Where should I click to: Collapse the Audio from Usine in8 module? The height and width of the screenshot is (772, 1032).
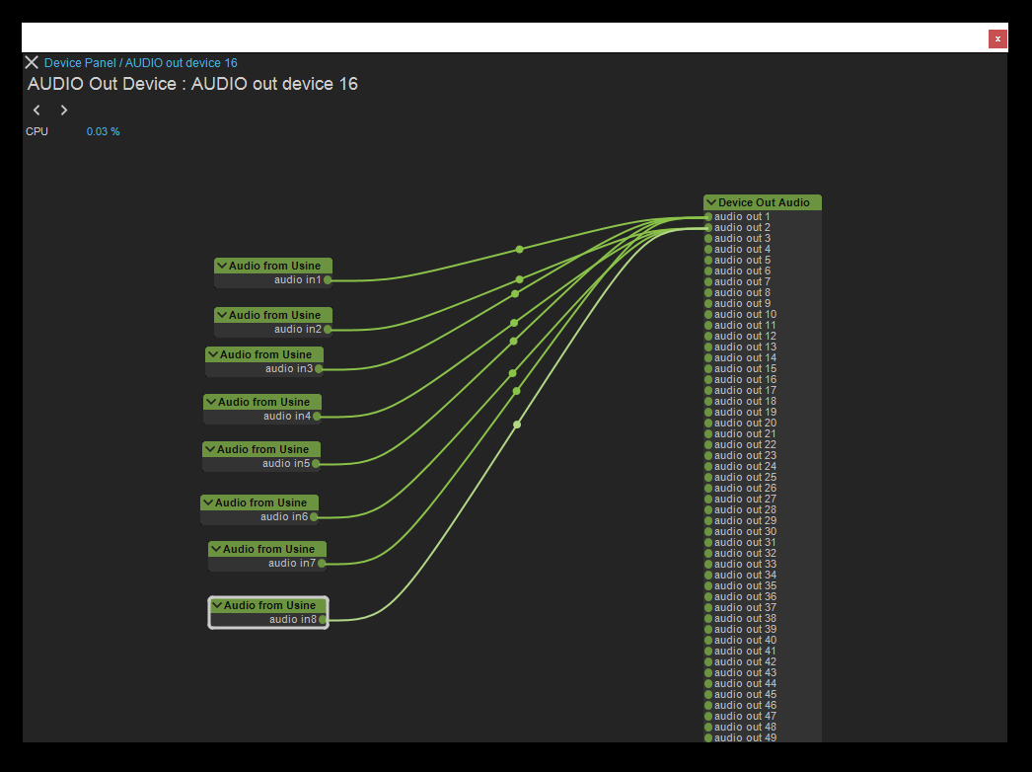[x=217, y=605]
